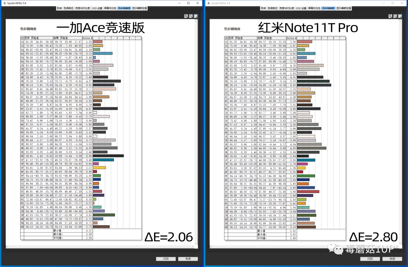
Task: Click the Delta E column header in the left table
Action: pyautogui.click(x=87, y=38)
